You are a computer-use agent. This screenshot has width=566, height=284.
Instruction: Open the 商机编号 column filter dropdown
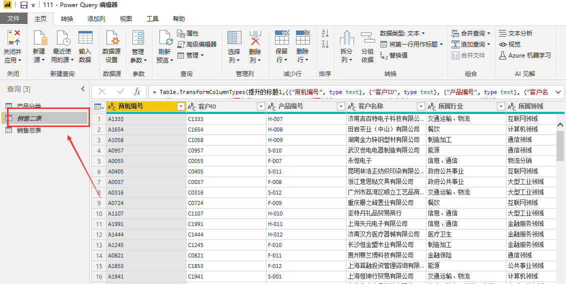click(181, 106)
